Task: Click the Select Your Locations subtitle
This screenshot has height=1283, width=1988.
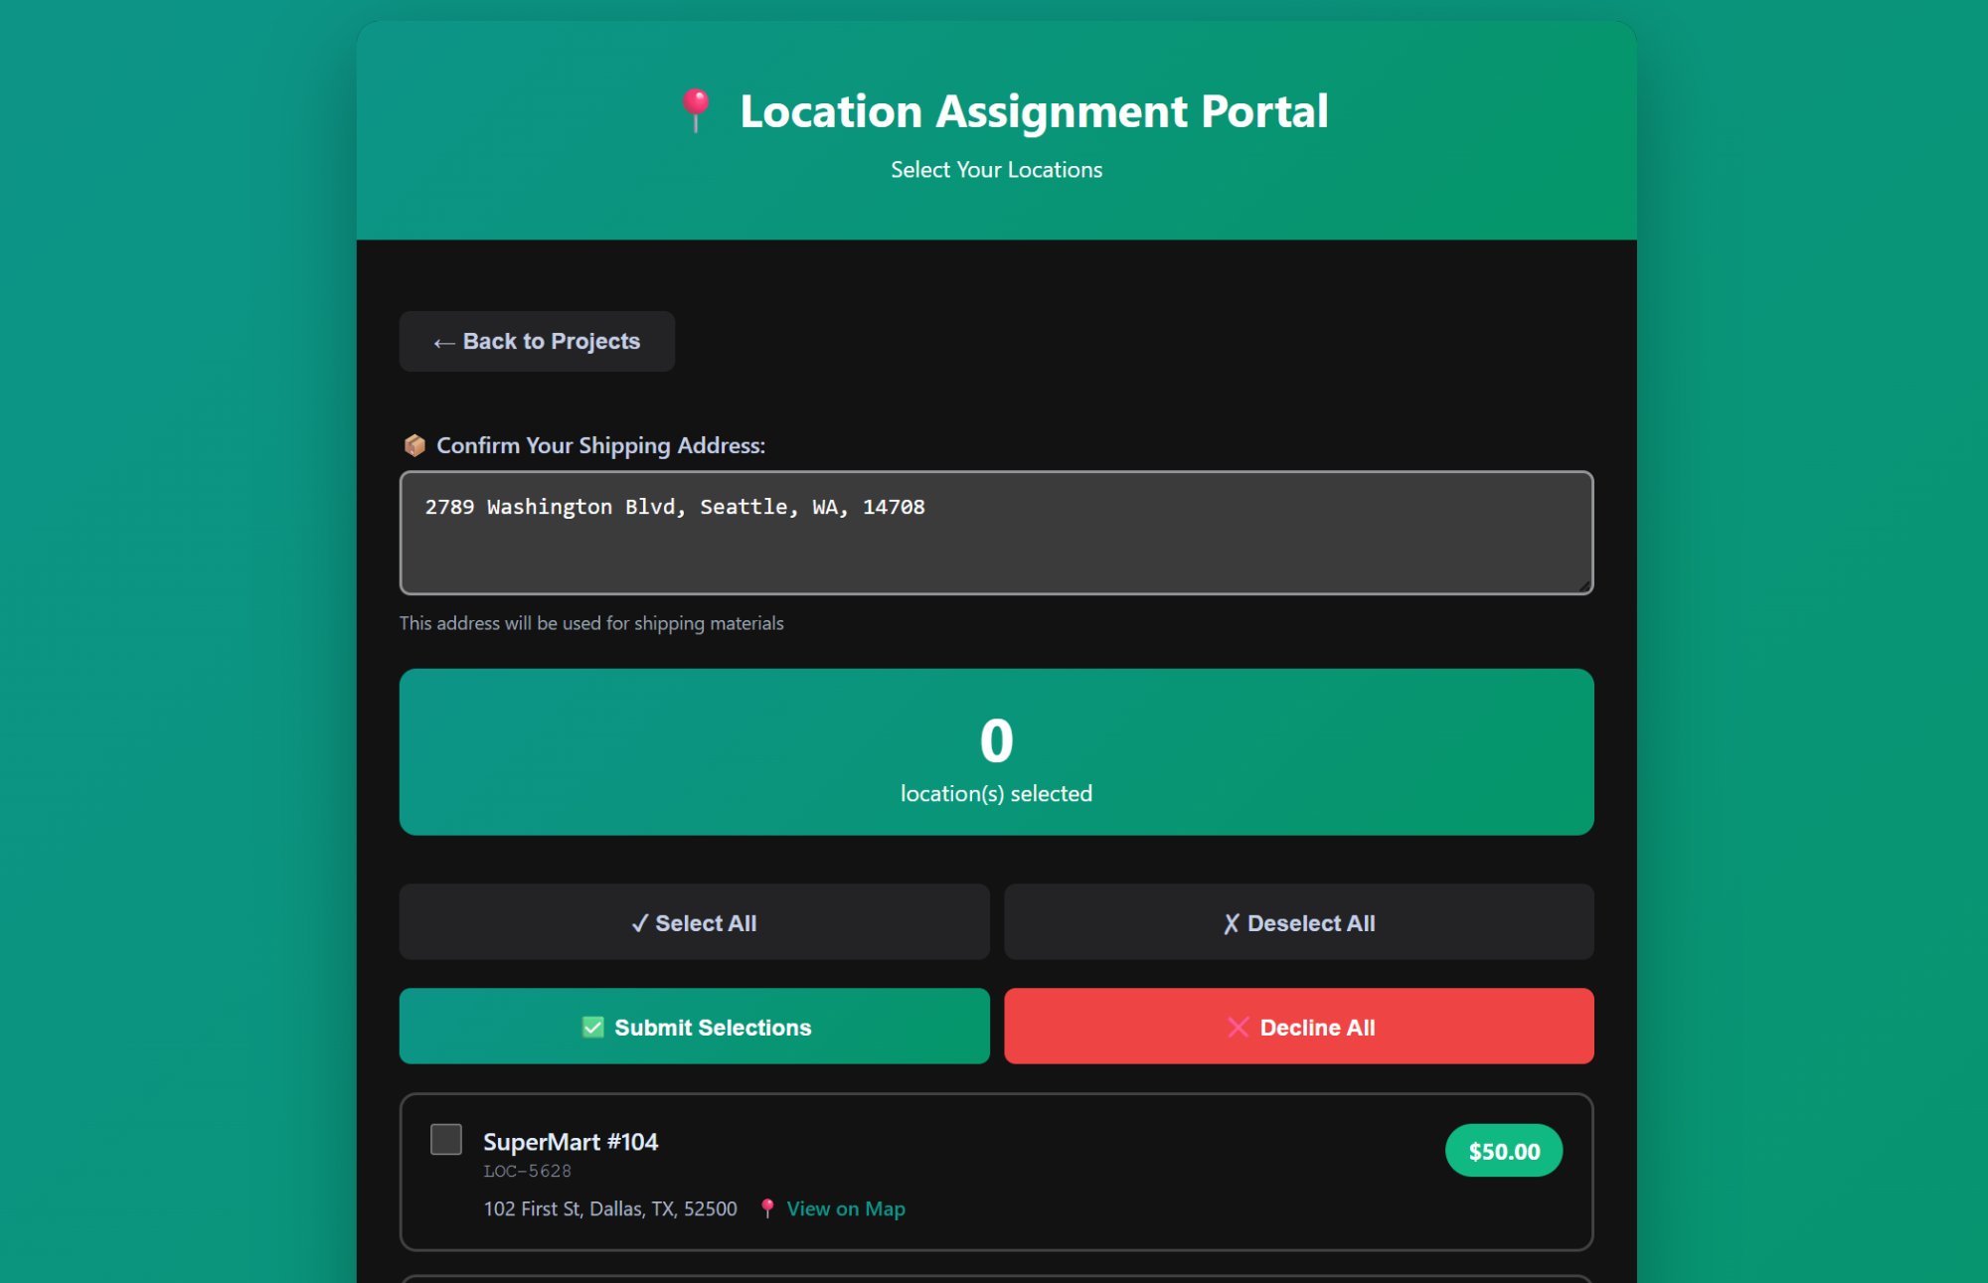Action: (996, 170)
